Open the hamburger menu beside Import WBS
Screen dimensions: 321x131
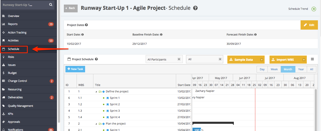tap(312, 59)
